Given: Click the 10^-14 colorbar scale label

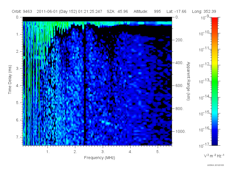Looking at the screenshot, I should (x=204, y=97).
